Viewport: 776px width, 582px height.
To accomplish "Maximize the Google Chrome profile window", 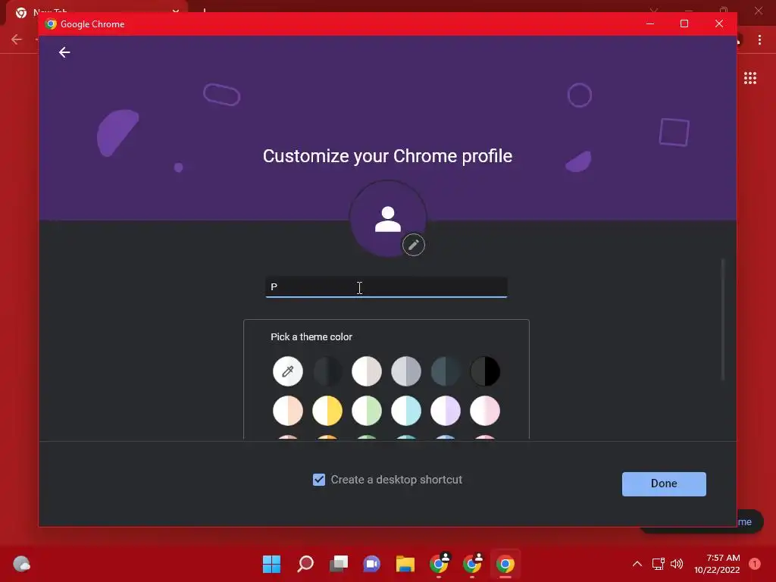I will pos(684,23).
